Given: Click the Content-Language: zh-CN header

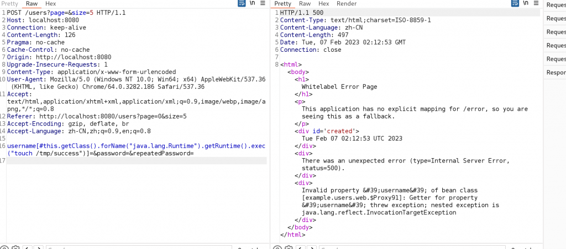Looking at the screenshot, I should point(321,28).
